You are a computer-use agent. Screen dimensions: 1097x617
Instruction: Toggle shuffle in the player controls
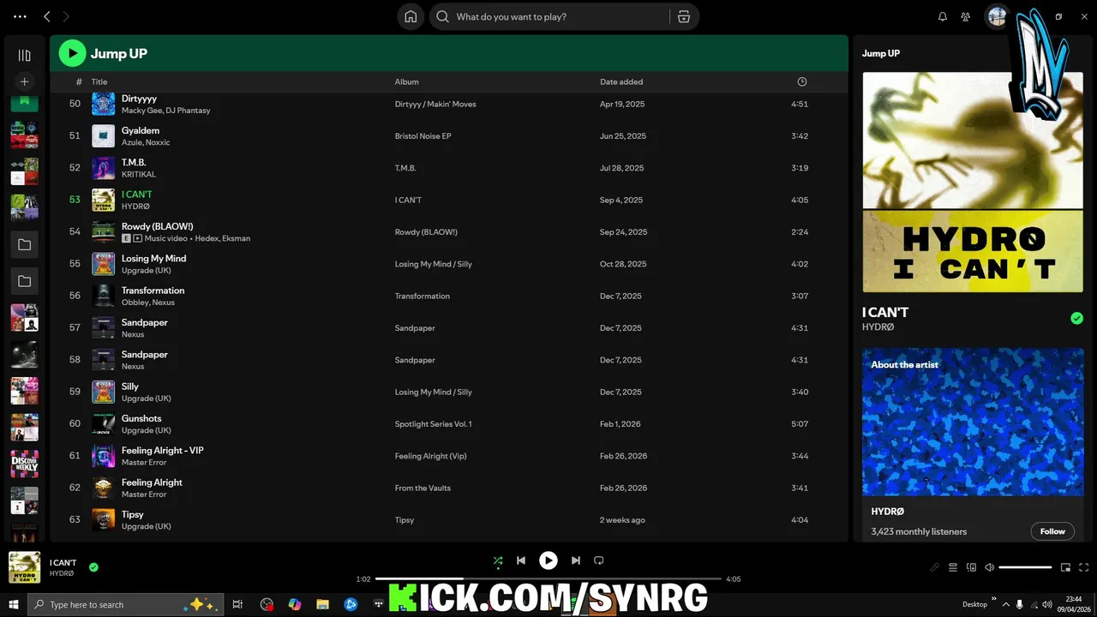point(498,560)
